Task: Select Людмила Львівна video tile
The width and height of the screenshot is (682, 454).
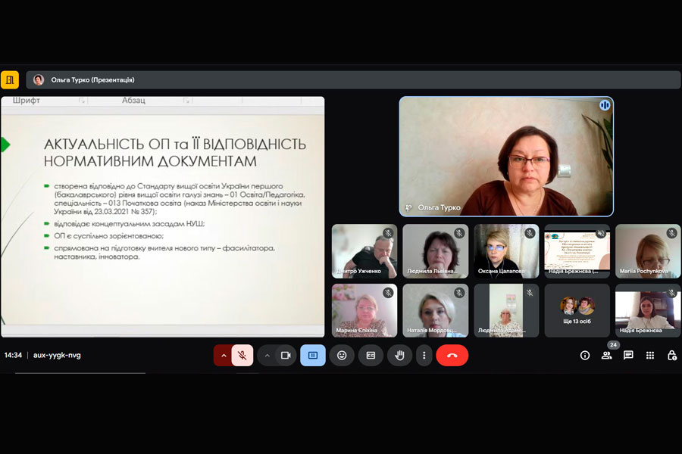Action: pyautogui.click(x=436, y=251)
